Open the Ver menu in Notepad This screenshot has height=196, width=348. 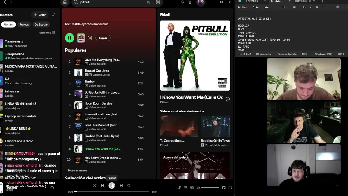[x=267, y=7]
